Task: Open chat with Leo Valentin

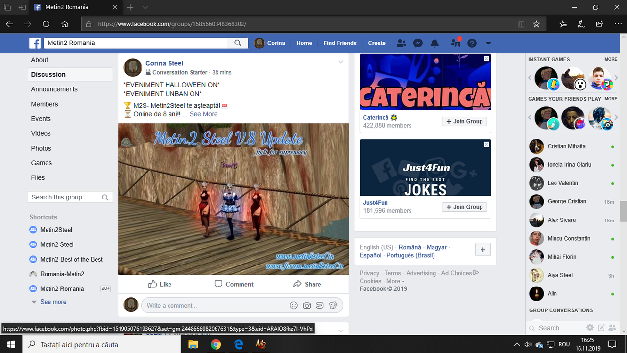Action: coord(572,183)
